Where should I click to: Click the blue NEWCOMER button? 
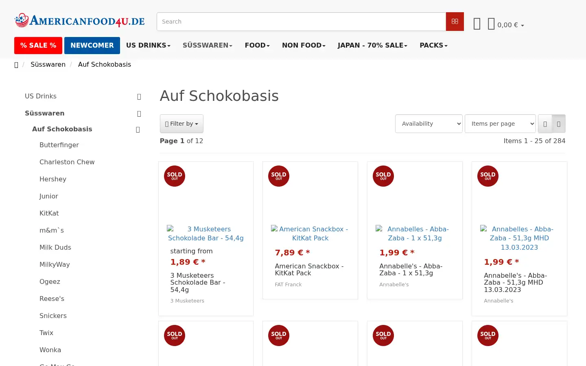pos(92,45)
